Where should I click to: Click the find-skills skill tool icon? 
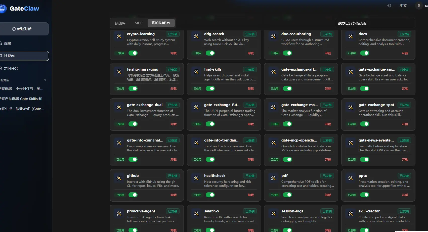pyautogui.click(x=196, y=72)
